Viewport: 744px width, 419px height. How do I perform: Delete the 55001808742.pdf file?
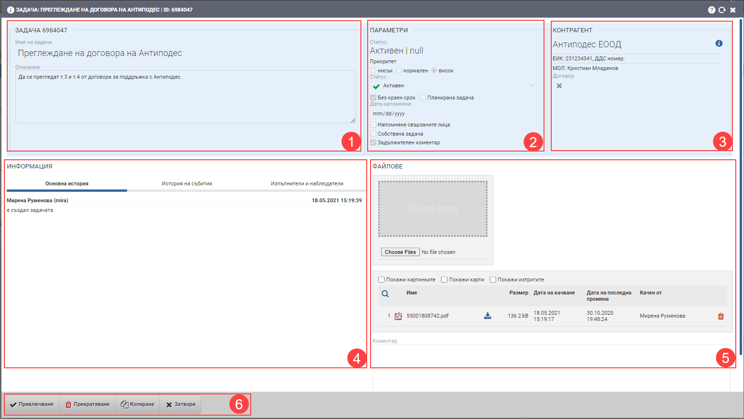(x=721, y=316)
